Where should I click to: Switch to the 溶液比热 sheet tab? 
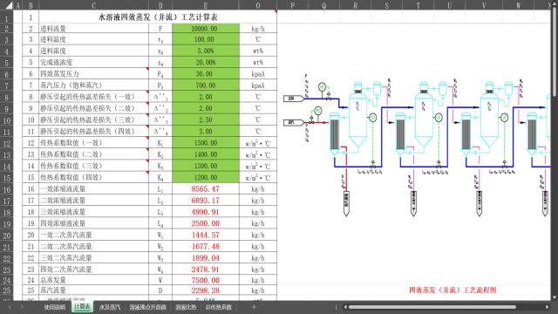coord(186,307)
